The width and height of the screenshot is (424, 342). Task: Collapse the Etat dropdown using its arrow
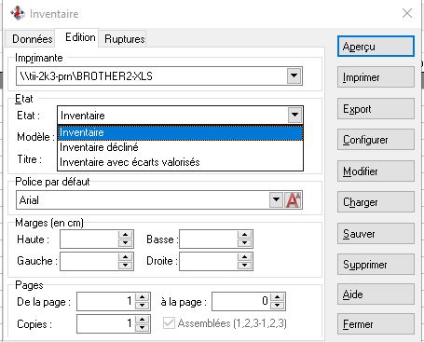pyautogui.click(x=294, y=115)
